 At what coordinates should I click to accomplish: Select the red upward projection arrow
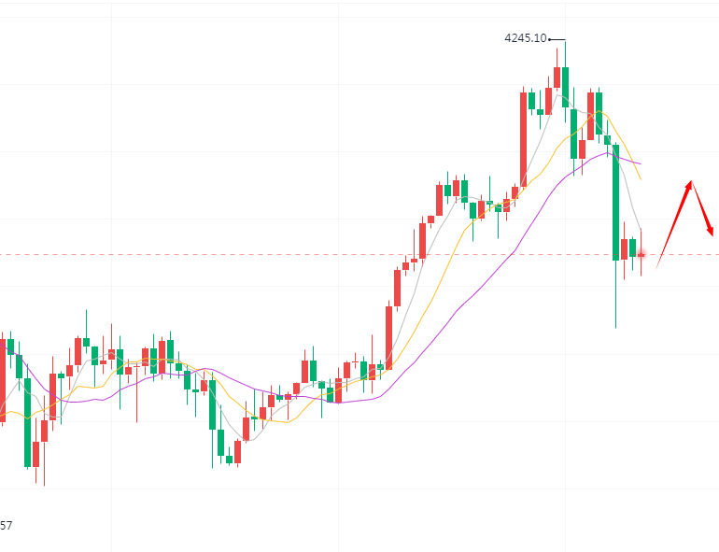click(x=674, y=224)
